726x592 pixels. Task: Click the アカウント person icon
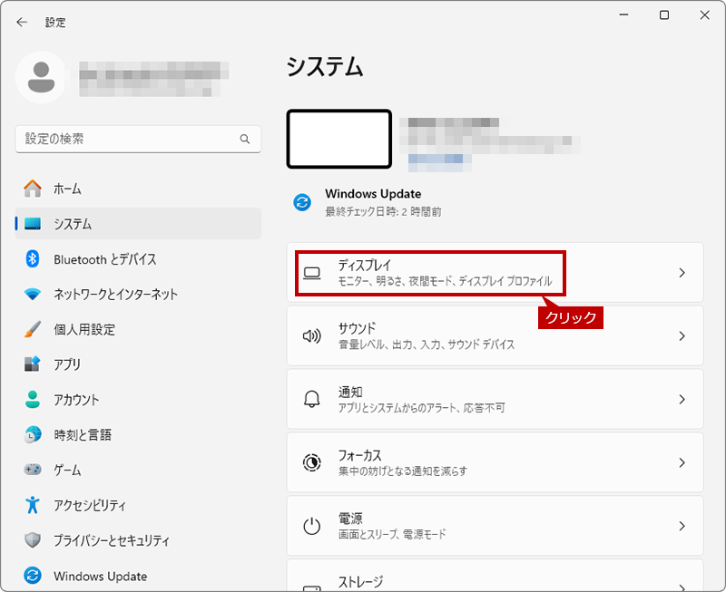33,400
